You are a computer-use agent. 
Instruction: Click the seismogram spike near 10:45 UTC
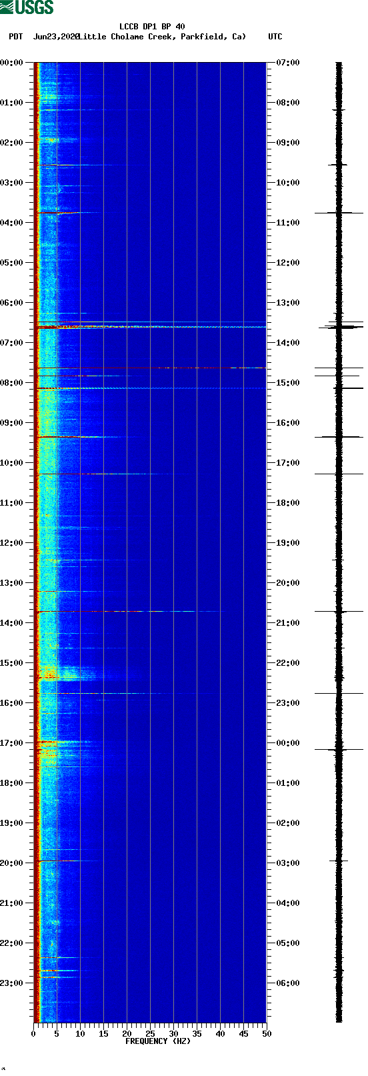click(339, 213)
